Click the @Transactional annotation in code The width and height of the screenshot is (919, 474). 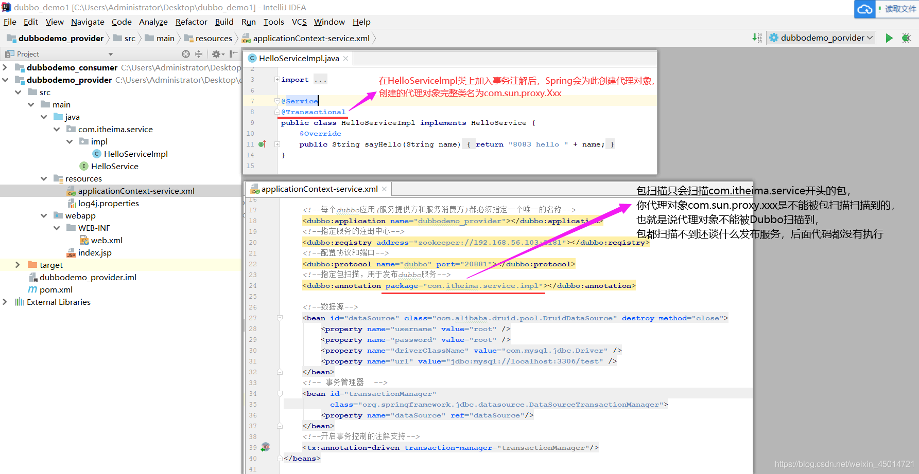(314, 112)
